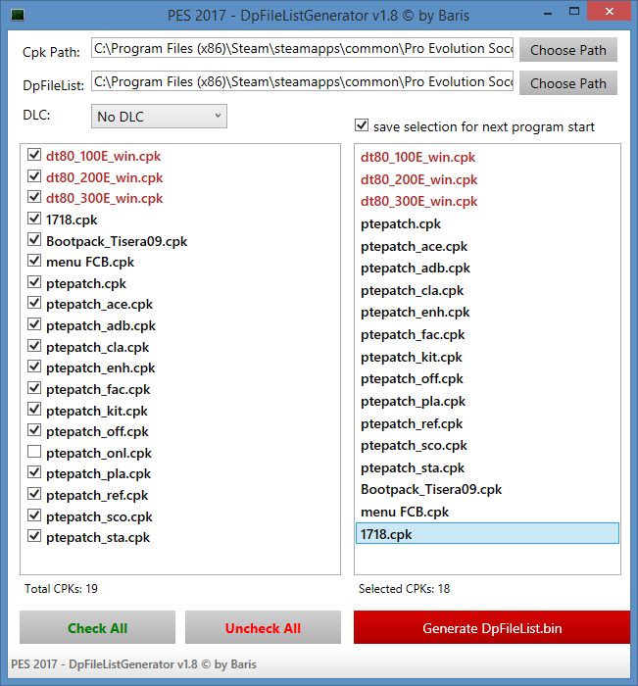Screen dimensions: 638x686
Task: Click the Total CPKs: 19 label
Action: (x=62, y=588)
